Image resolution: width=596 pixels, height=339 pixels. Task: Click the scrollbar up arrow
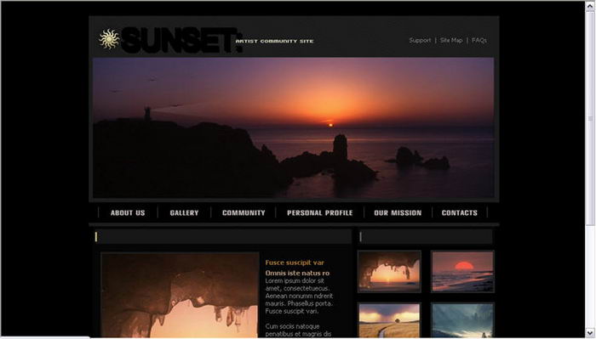tap(590, 6)
